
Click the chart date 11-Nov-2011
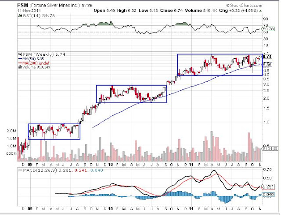29,11
